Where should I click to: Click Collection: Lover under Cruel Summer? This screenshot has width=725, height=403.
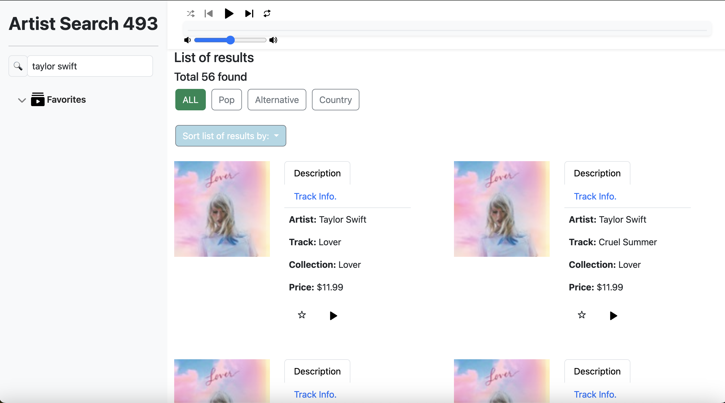coord(604,264)
